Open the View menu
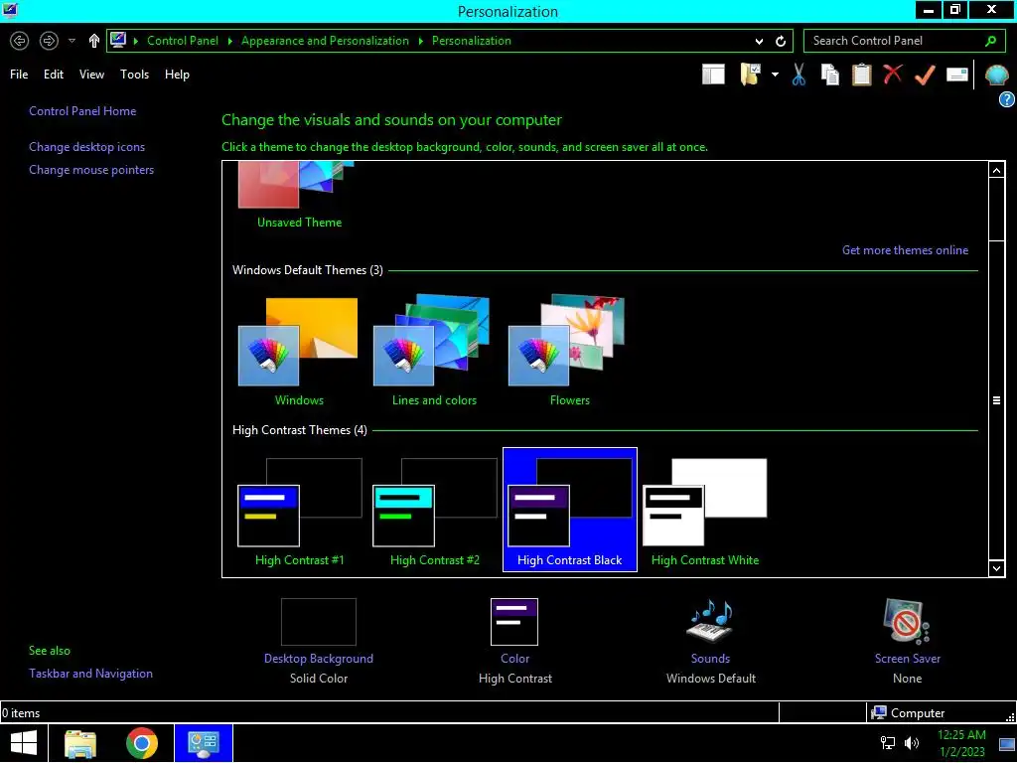 pos(91,75)
